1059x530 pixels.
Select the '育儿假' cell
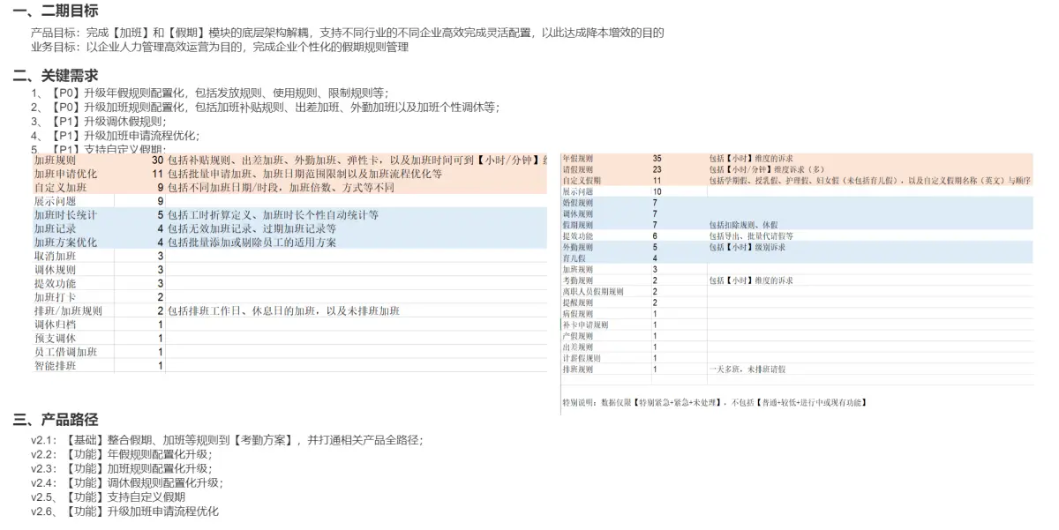pos(574,258)
